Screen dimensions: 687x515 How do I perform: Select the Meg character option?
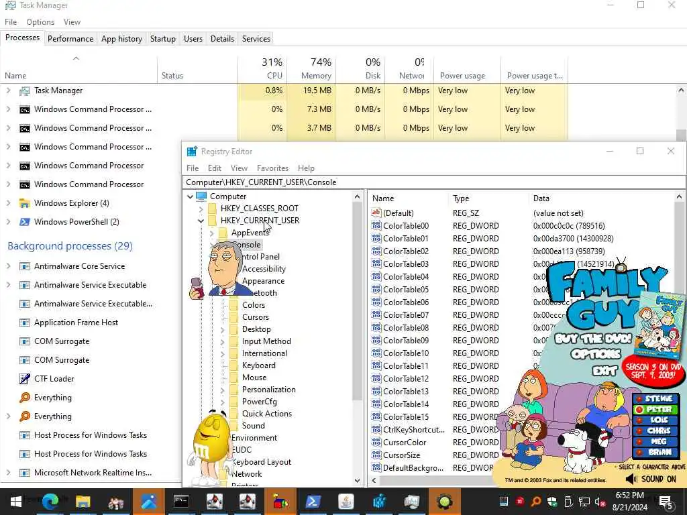[x=655, y=441]
